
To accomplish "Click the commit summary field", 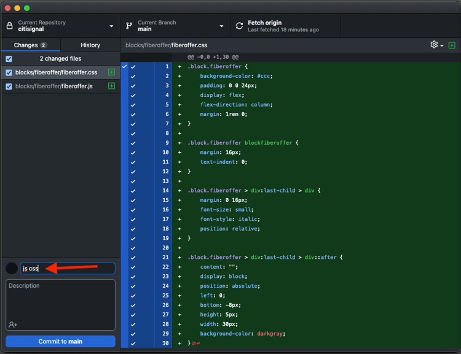I will [x=68, y=268].
